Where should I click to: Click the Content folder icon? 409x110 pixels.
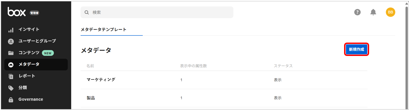(x=11, y=53)
